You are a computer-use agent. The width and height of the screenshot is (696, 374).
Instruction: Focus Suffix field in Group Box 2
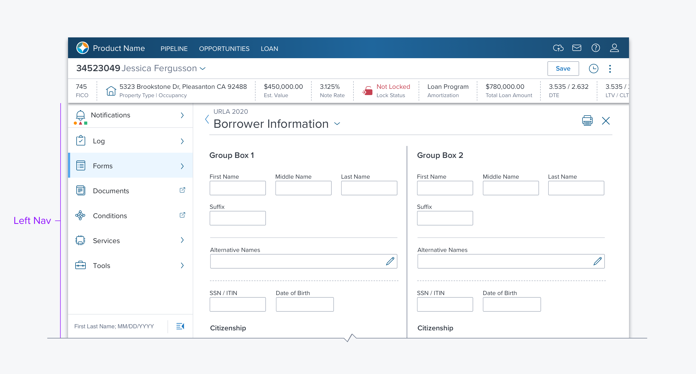(445, 218)
